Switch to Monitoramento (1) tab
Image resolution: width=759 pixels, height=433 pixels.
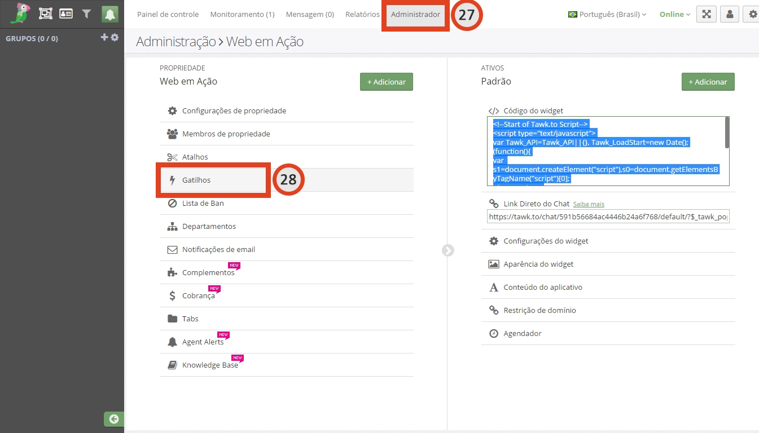pos(242,14)
